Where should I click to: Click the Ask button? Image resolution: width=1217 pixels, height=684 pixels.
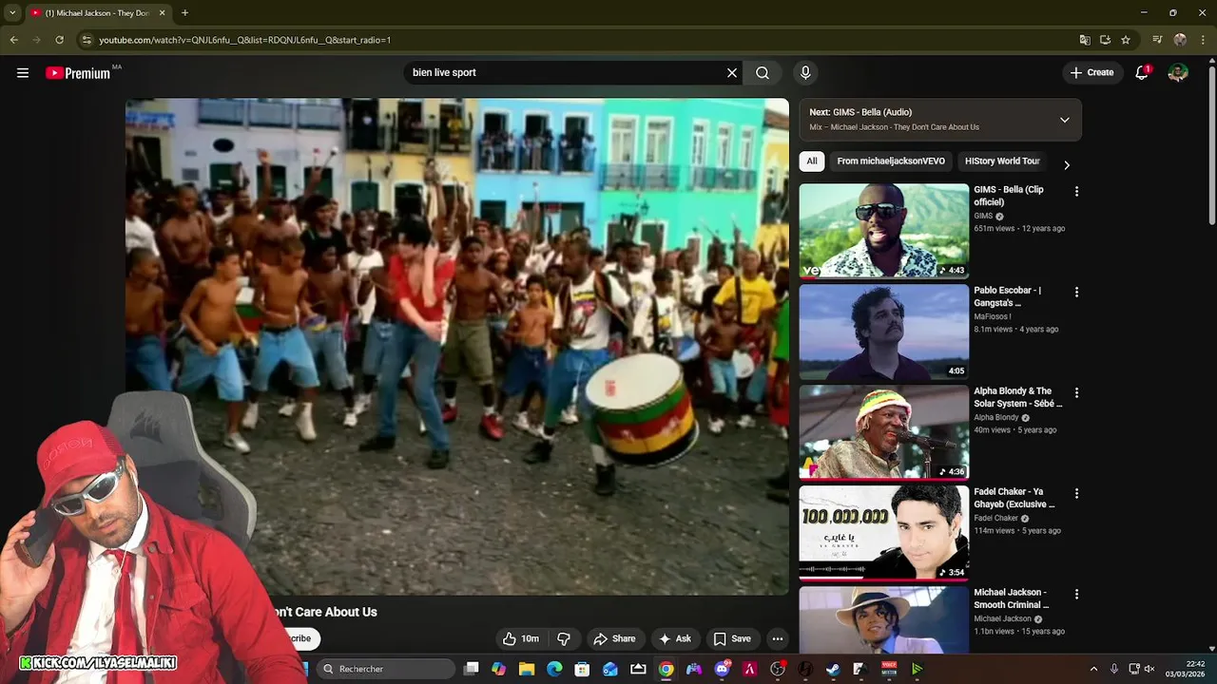(x=675, y=638)
